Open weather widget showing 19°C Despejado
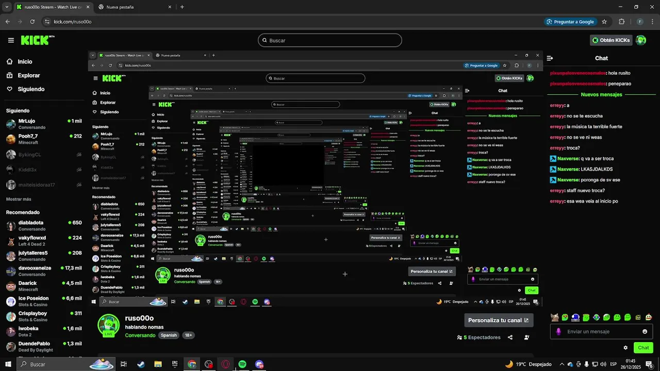Image resolution: width=660 pixels, height=371 pixels. point(528,364)
